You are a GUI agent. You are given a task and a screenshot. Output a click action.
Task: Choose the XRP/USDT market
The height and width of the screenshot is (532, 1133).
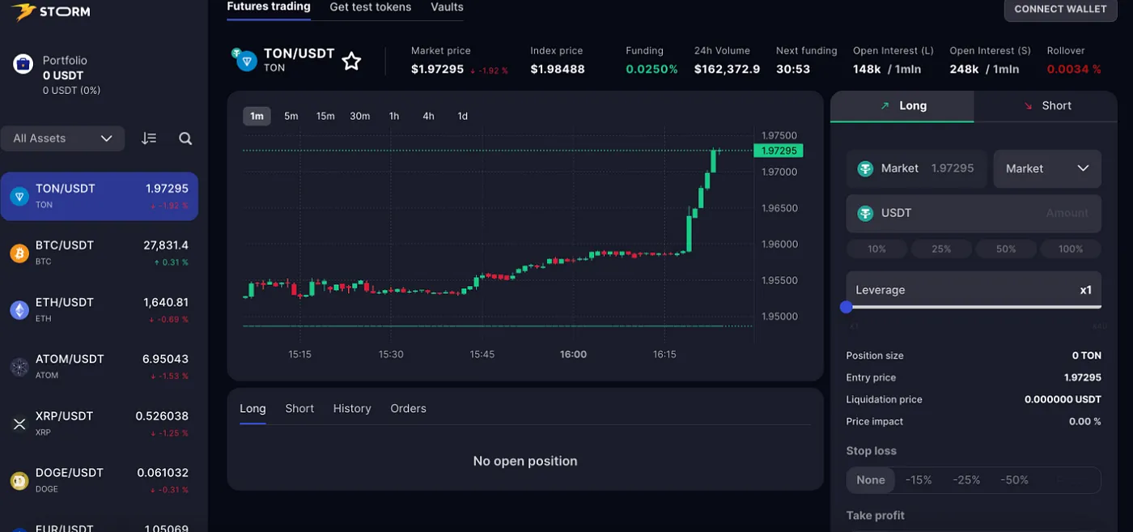pyautogui.click(x=99, y=423)
